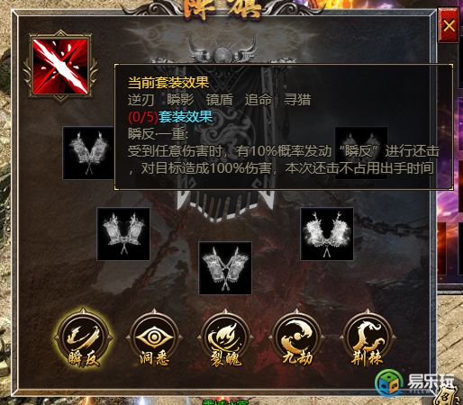Click the upper left banner equipment slot
The image size is (463, 405).
tap(88, 153)
